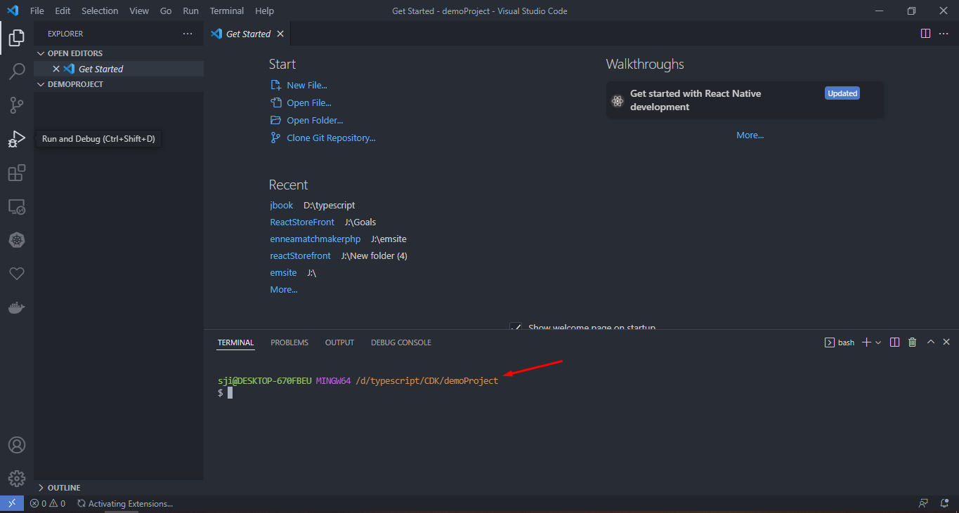Open the Accounts icon above the gear
This screenshot has width=959, height=513.
click(x=16, y=444)
